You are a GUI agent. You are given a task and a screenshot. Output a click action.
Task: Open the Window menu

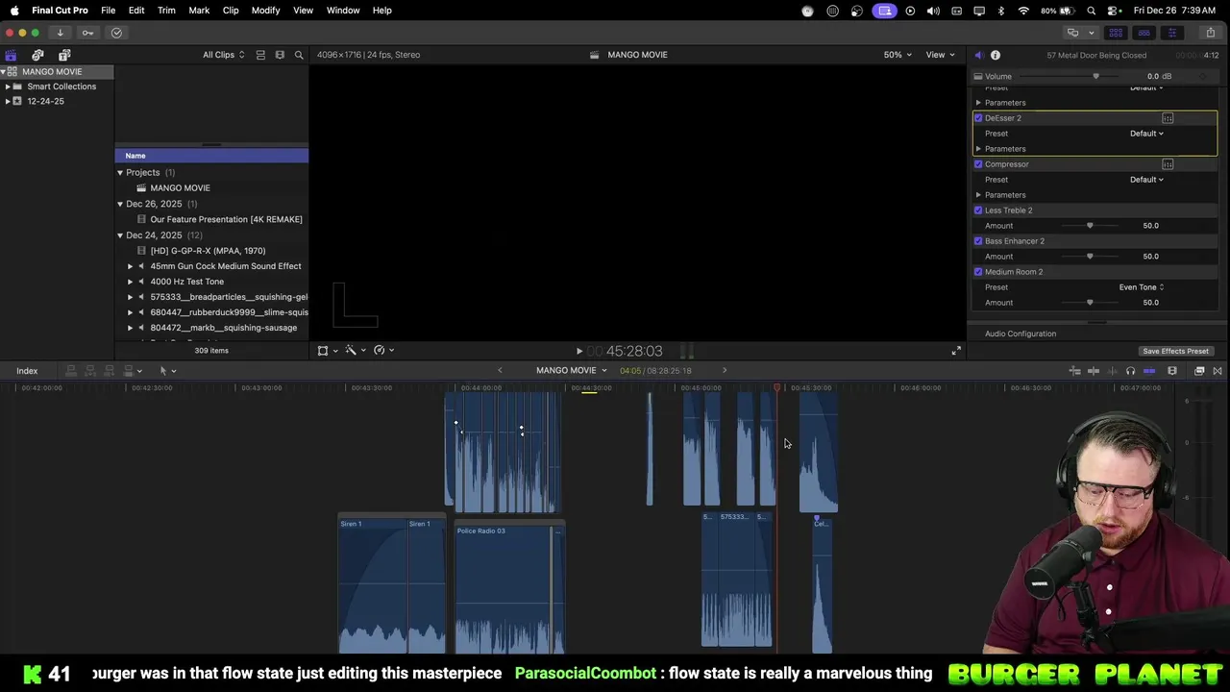click(343, 11)
